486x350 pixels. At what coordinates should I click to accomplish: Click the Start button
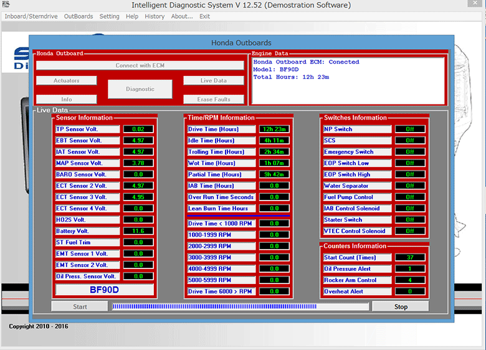tap(80, 306)
